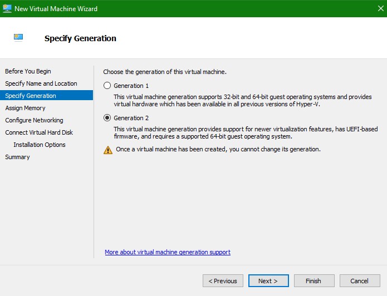Viewport: 387px width, 296px height.
Task: Open the Installation Options sub-step
Action: pos(40,145)
